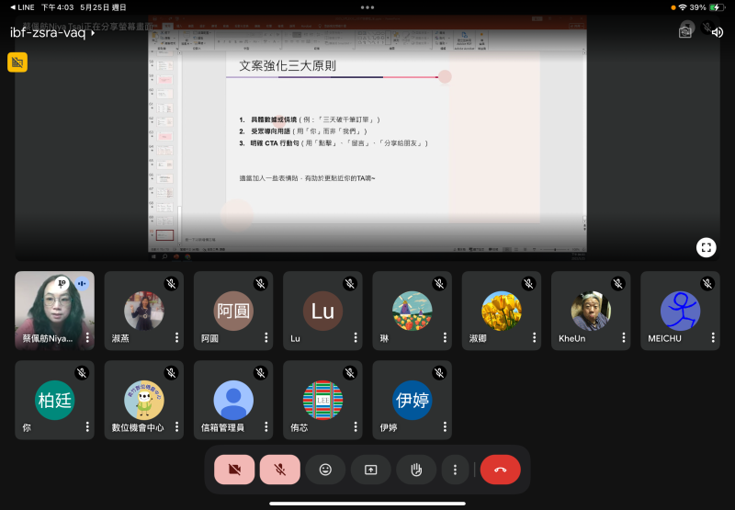This screenshot has width=735, height=510.
Task: Tap the share screen icon
Action: click(x=370, y=469)
